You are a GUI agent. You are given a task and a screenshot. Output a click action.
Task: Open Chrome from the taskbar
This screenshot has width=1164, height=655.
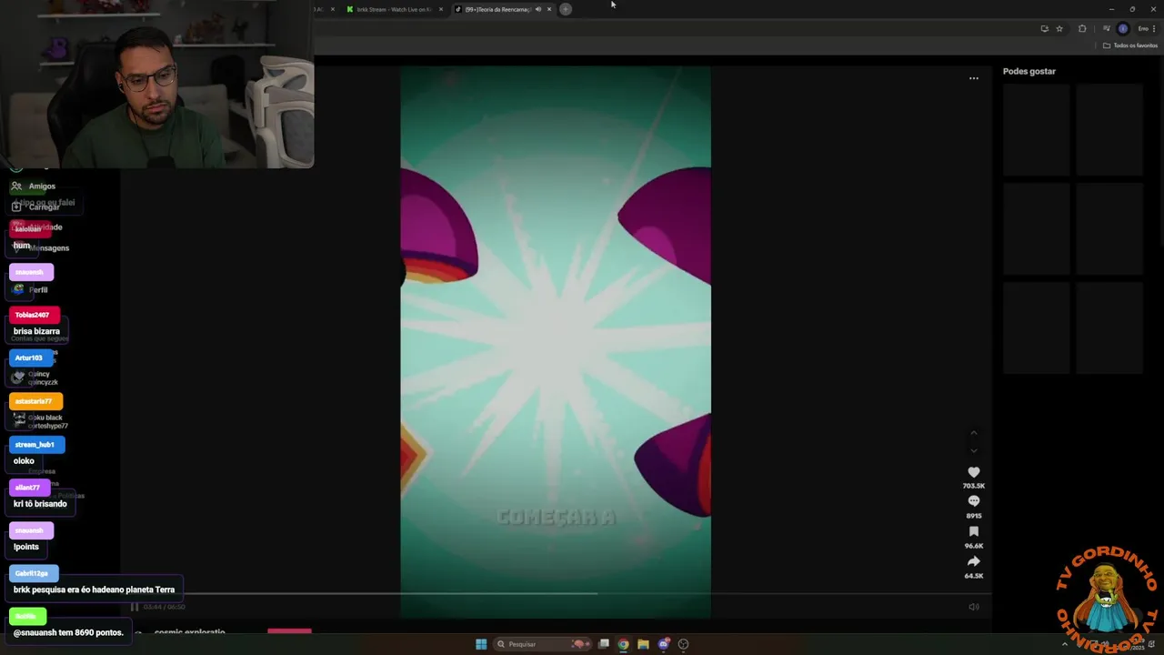623,644
